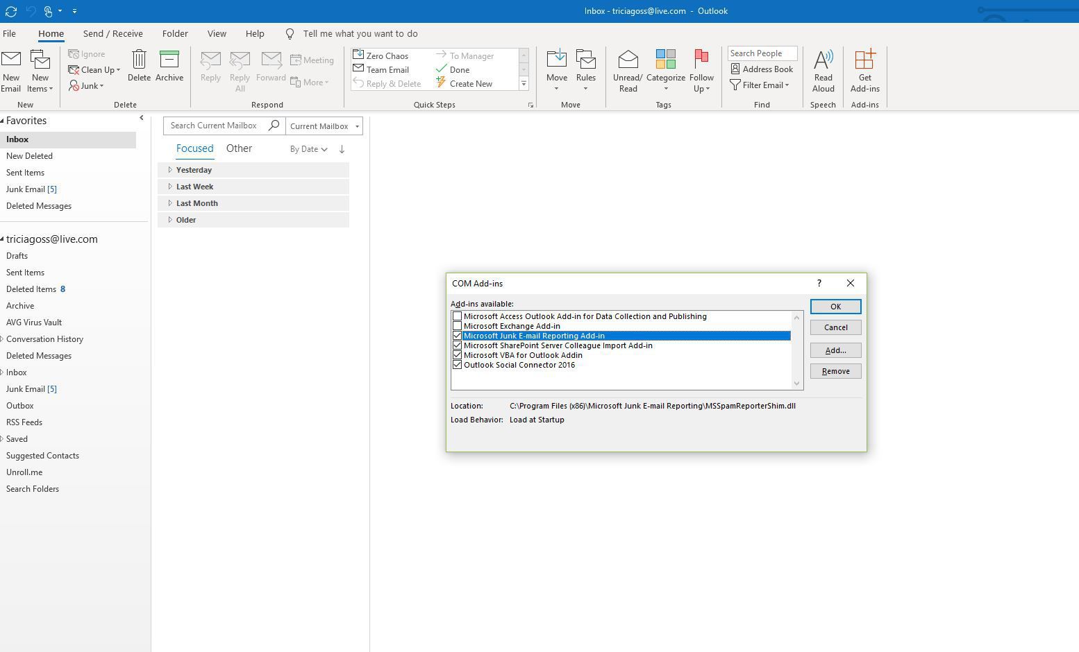Viewport: 1079px width, 652px height.
Task: Open the Clean Up dropdown
Action: point(94,69)
